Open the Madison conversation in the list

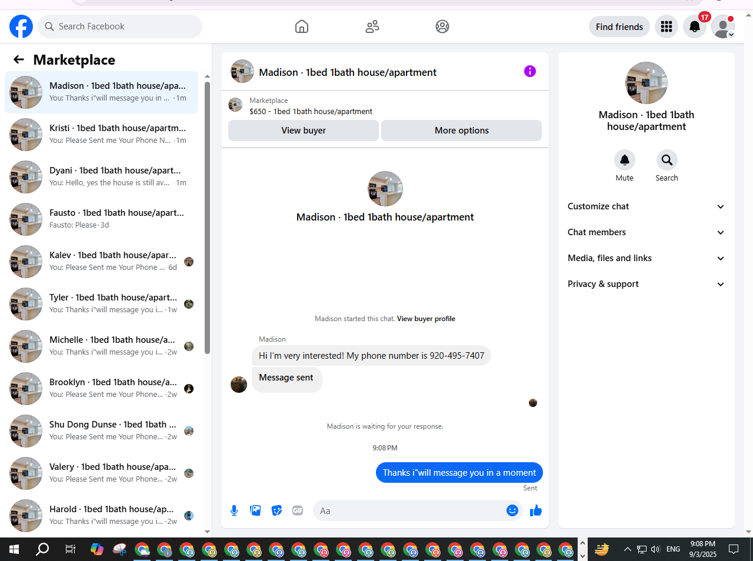[101, 92]
